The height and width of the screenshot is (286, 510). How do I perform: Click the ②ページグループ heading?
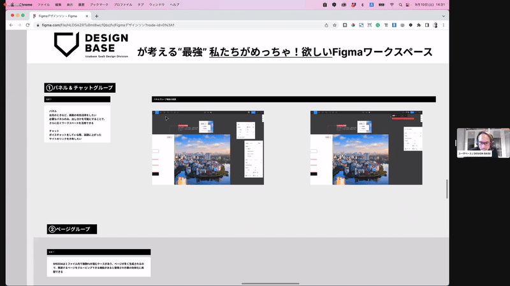[72, 229]
